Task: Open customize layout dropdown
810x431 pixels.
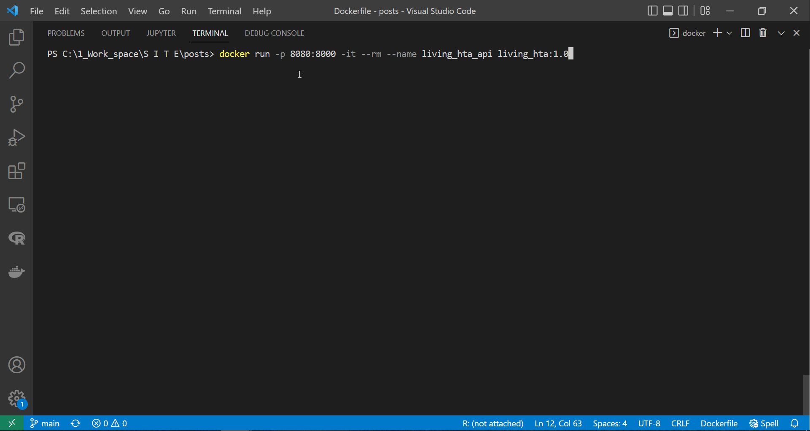Action: click(x=705, y=11)
